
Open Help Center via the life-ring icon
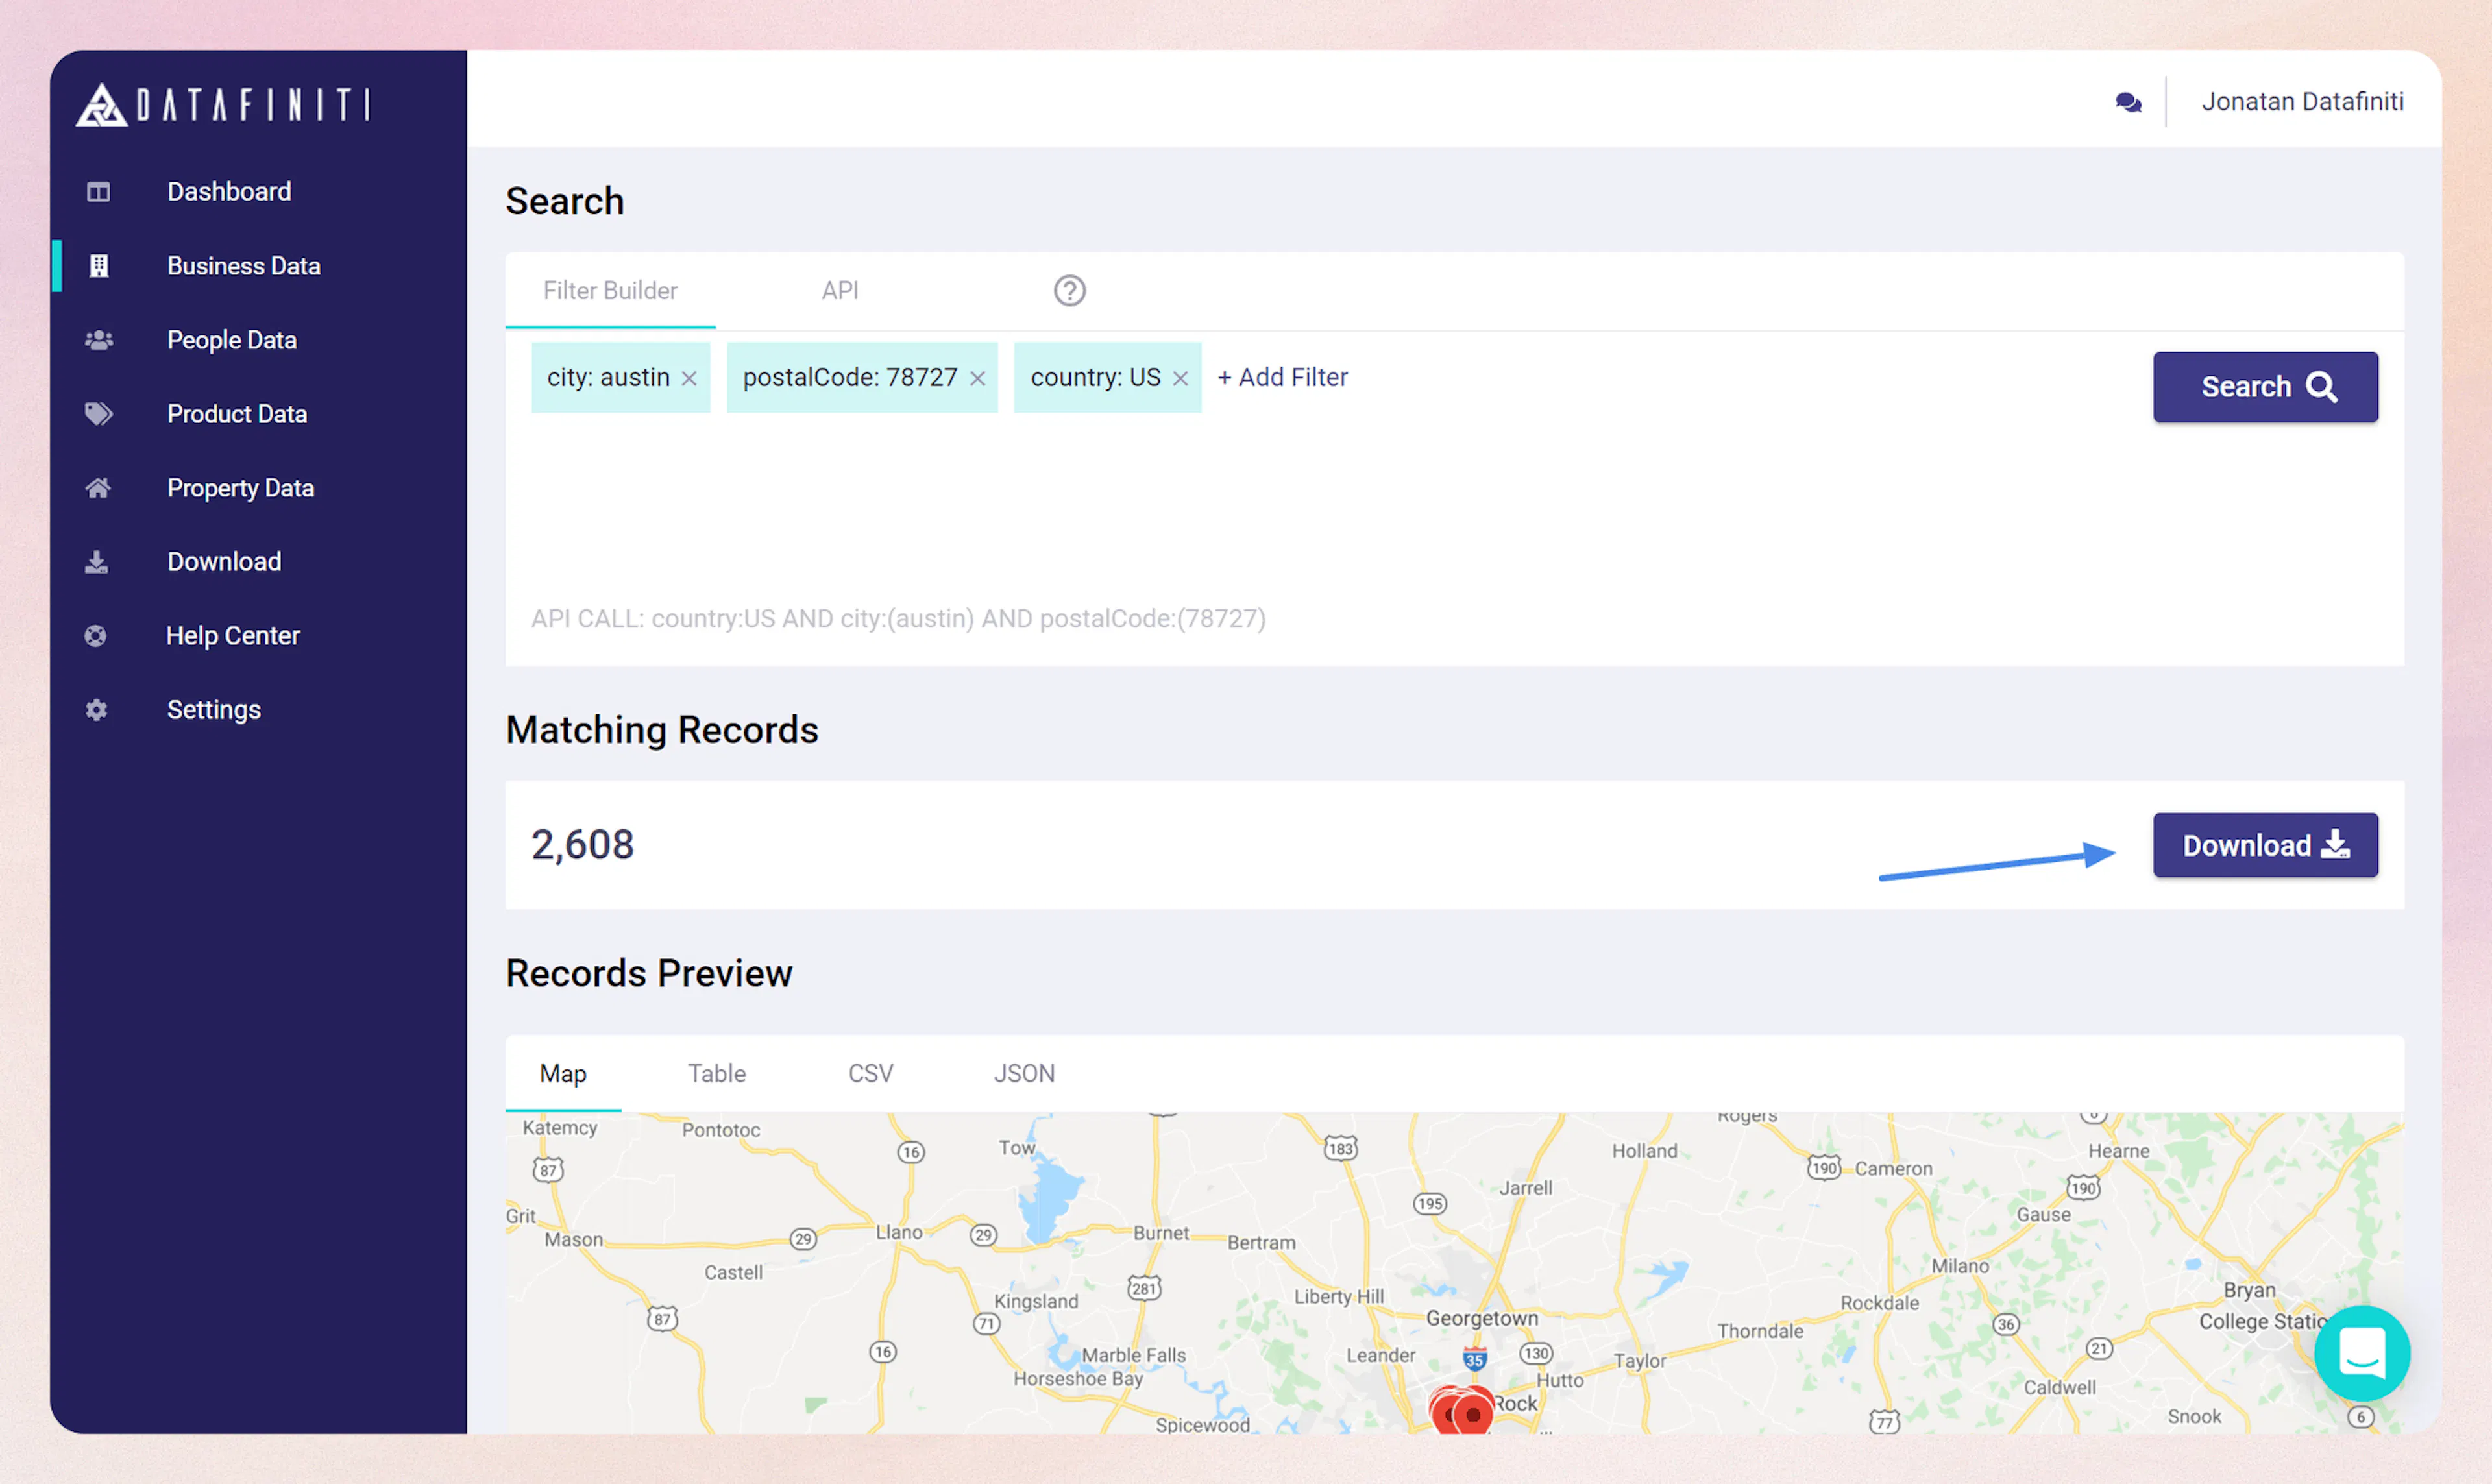click(95, 635)
